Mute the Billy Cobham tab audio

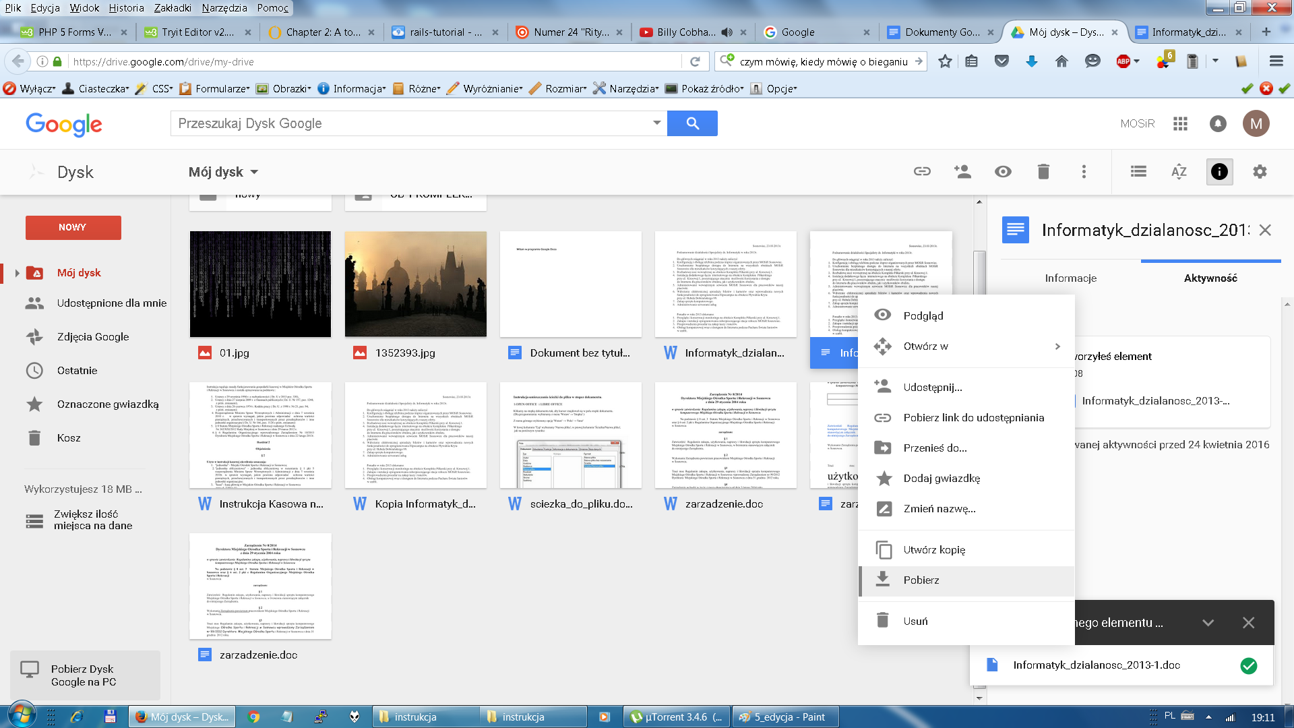(x=727, y=32)
